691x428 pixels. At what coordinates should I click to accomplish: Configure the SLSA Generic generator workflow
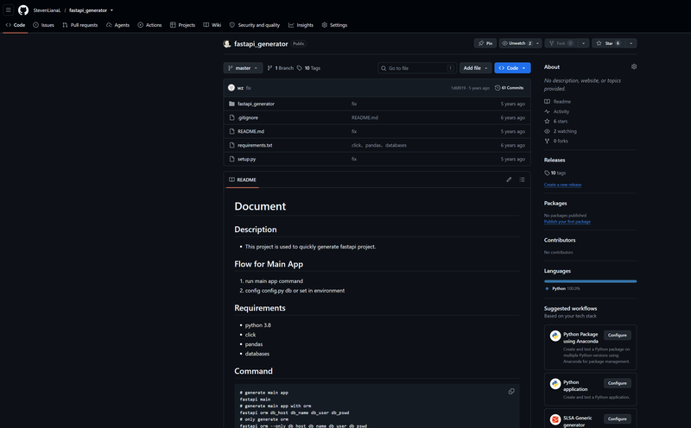(617, 419)
